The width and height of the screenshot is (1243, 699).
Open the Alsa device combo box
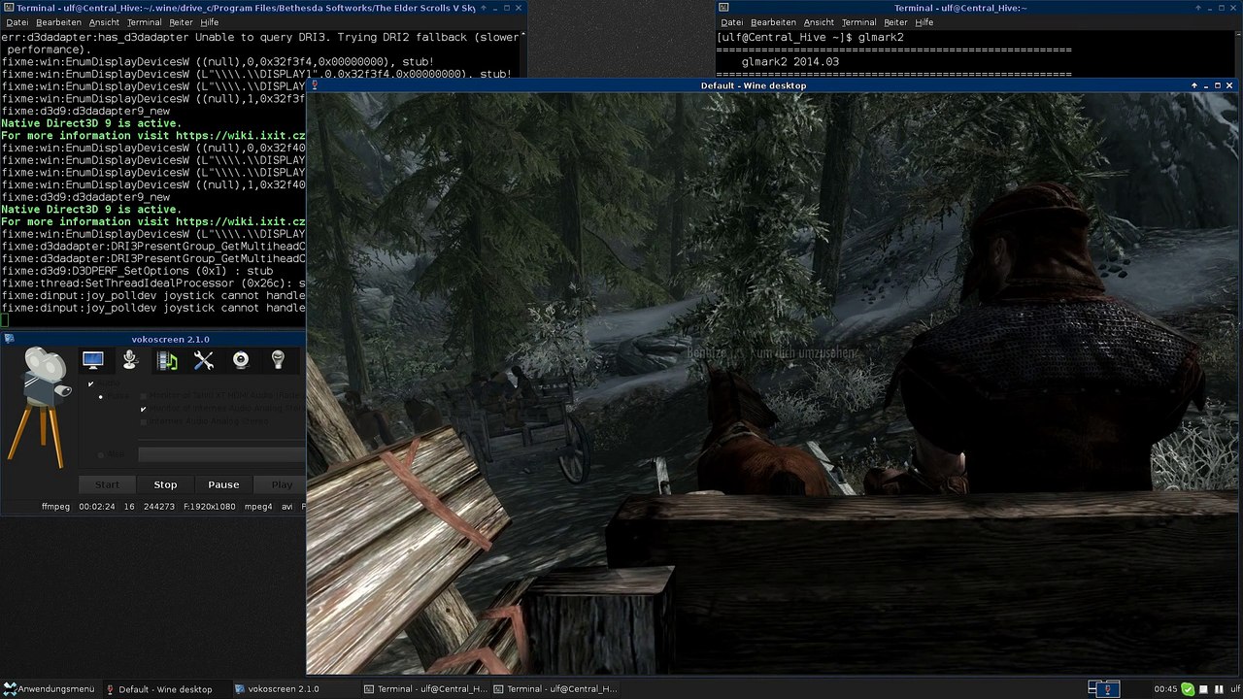(221, 454)
